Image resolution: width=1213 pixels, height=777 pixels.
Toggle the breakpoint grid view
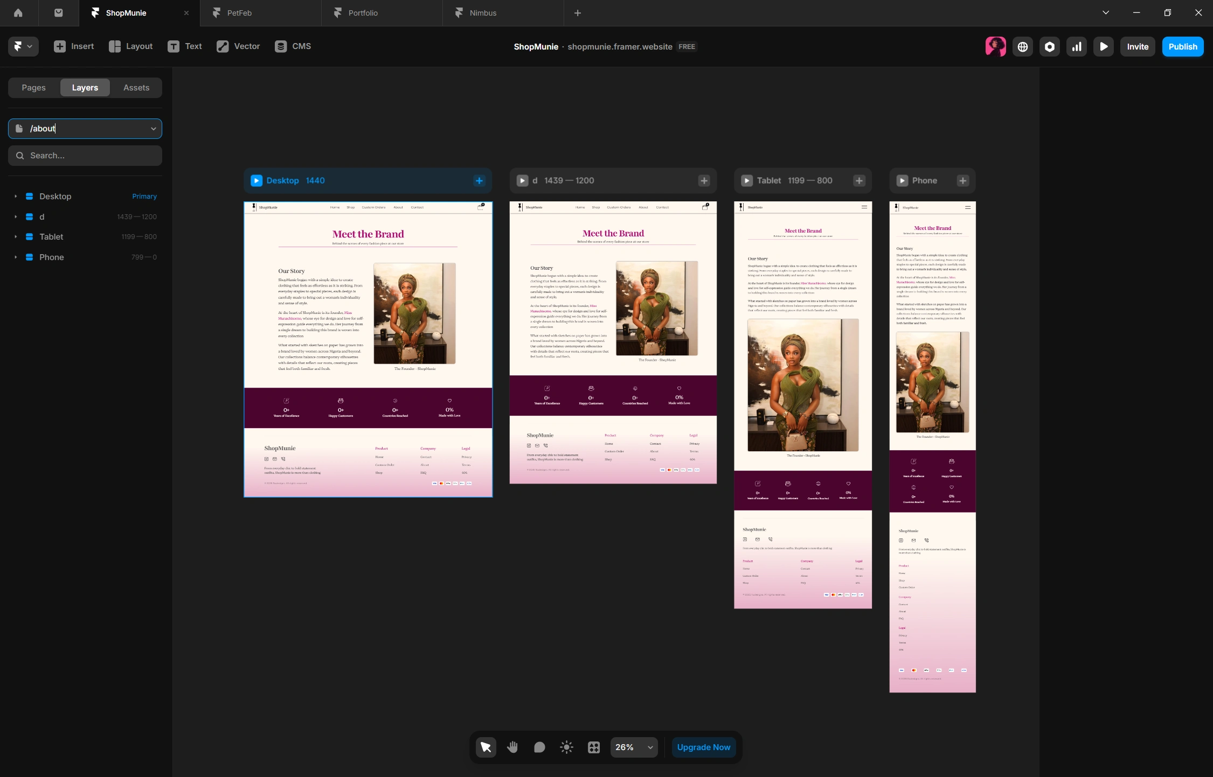point(593,747)
